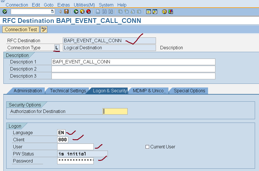
Task: Open the Connection menu
Action: coord(17,5)
